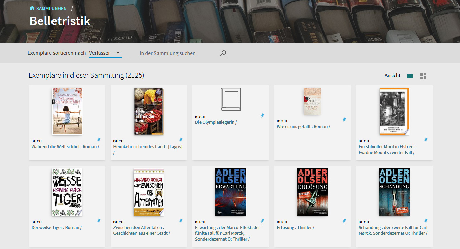Click the Exemplare in dieser Sammlung (2125) heading
The width and height of the screenshot is (460, 249).
tap(86, 75)
